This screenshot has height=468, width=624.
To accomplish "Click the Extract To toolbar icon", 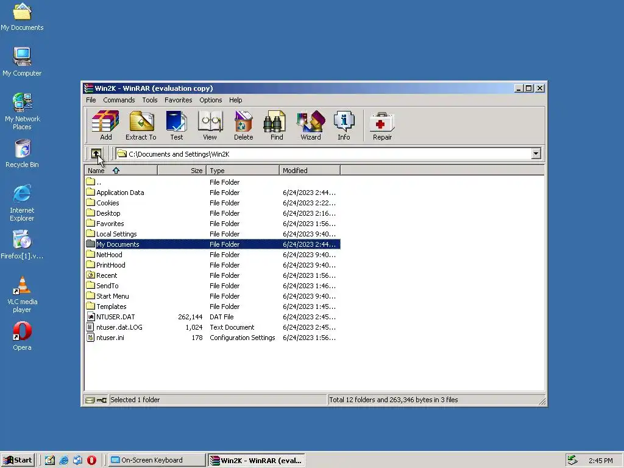I will [x=141, y=126].
